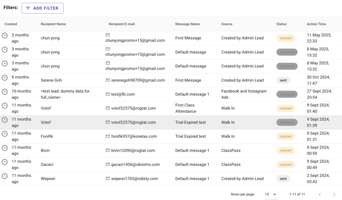Image resolution: width=342 pixels, height=200 pixels.
Task: Click the opened status badge for Gacaci
Action: 286,164
